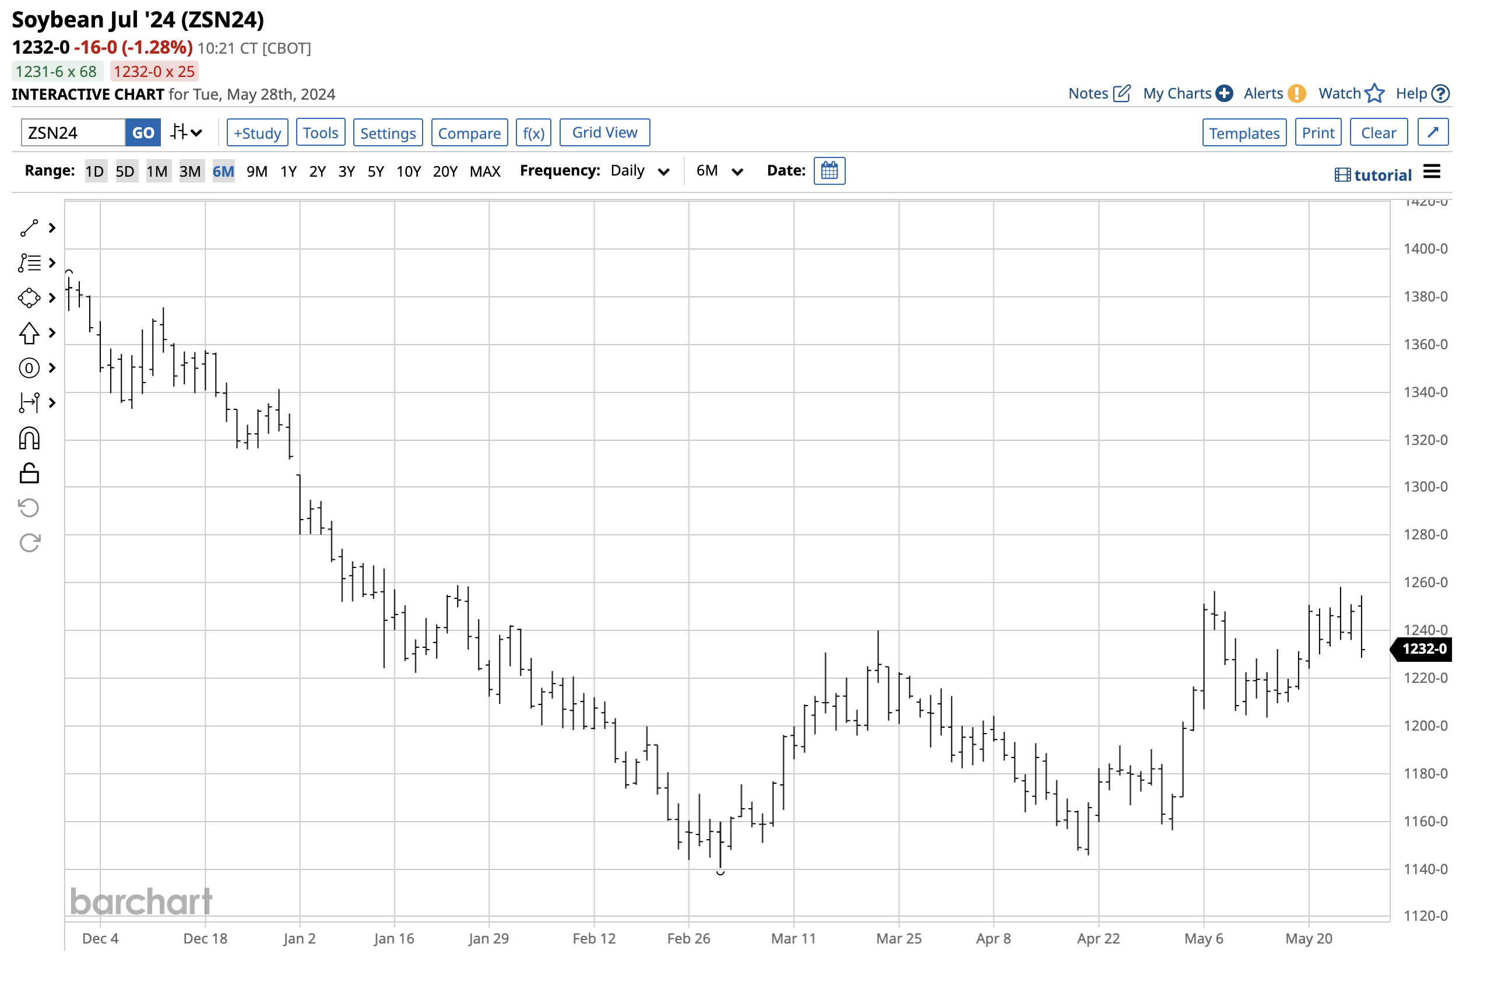Open the annotation text list tool

[29, 262]
